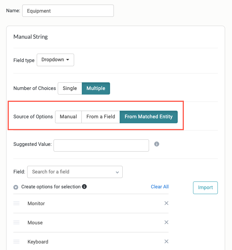Select Multiple number of choices

pos(96,88)
